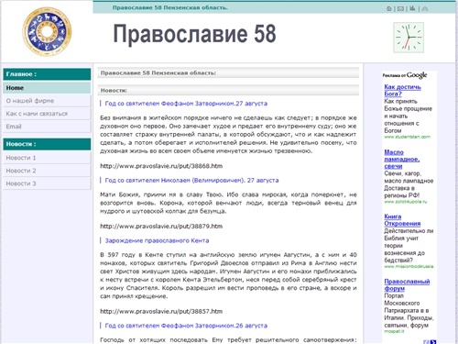Click the faded arch icon in the top bar
The image size is (458, 344).
[x=425, y=8]
